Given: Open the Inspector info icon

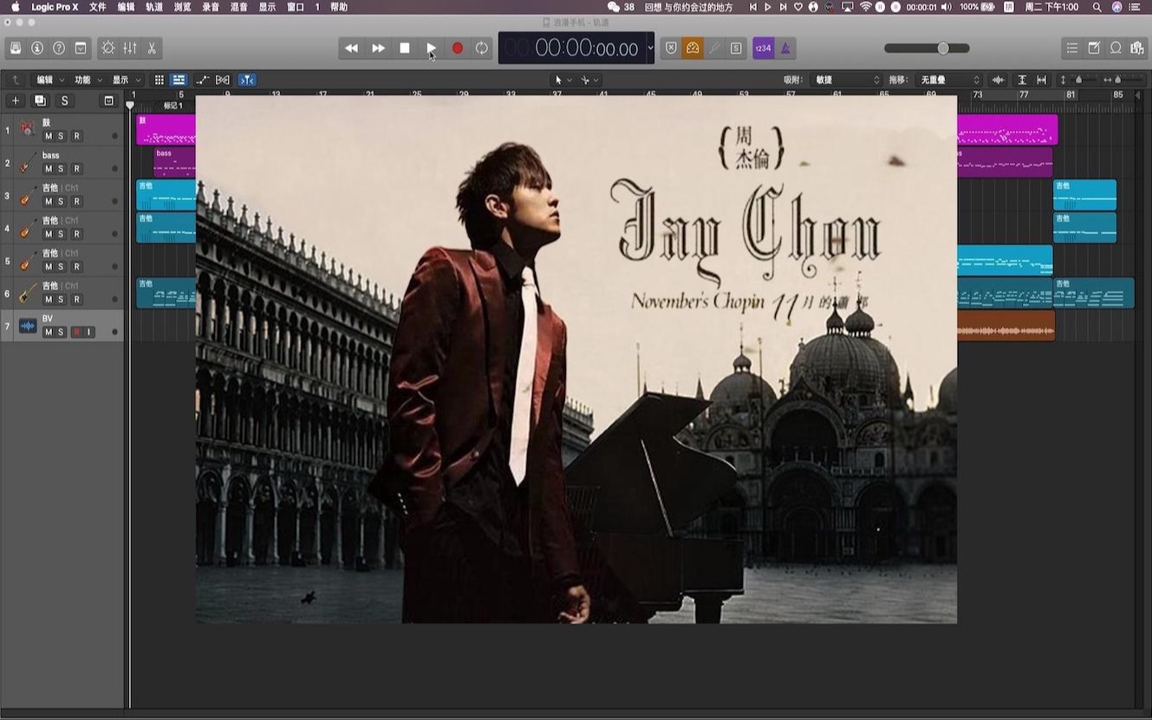Looking at the screenshot, I should click(37, 49).
